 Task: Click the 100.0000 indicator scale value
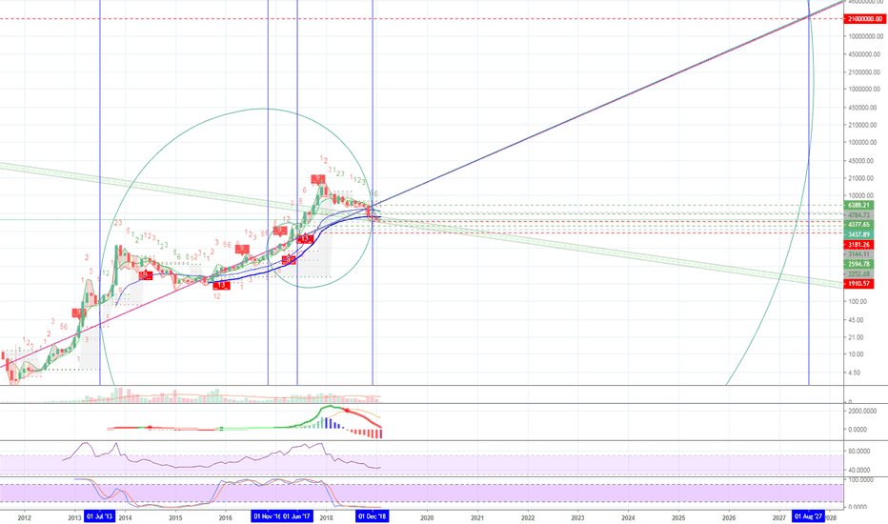pyautogui.click(x=860, y=480)
